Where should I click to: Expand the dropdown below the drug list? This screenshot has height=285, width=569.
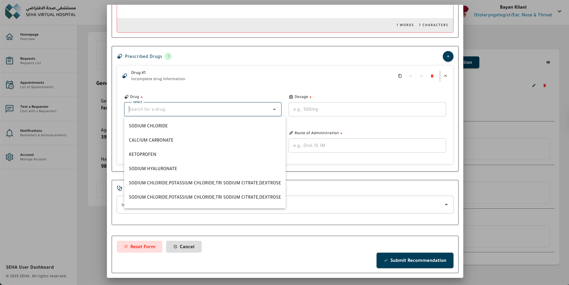click(x=446, y=205)
